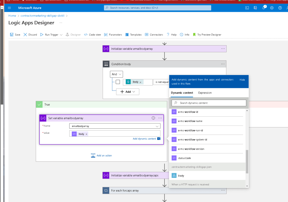Open the help question mark icon

pyautogui.click(x=280, y=8)
